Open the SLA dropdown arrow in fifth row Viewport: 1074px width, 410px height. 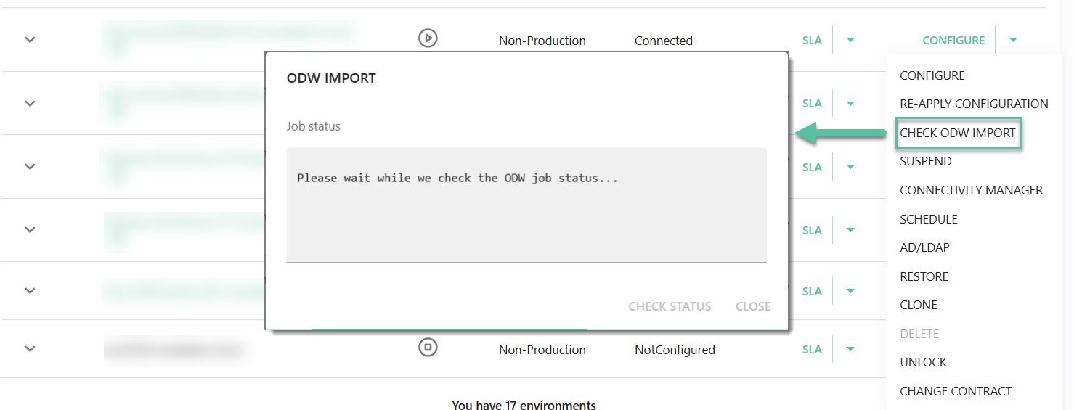pos(850,291)
